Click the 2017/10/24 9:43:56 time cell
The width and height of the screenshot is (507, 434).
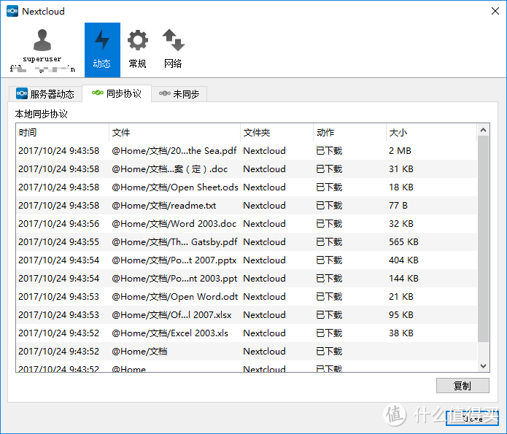pos(59,223)
